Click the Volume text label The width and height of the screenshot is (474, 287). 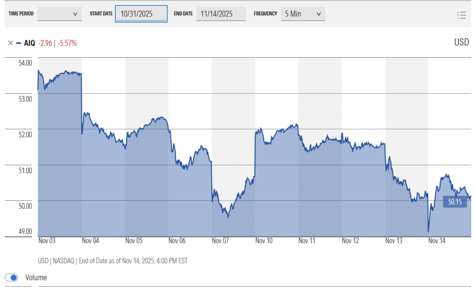point(36,278)
